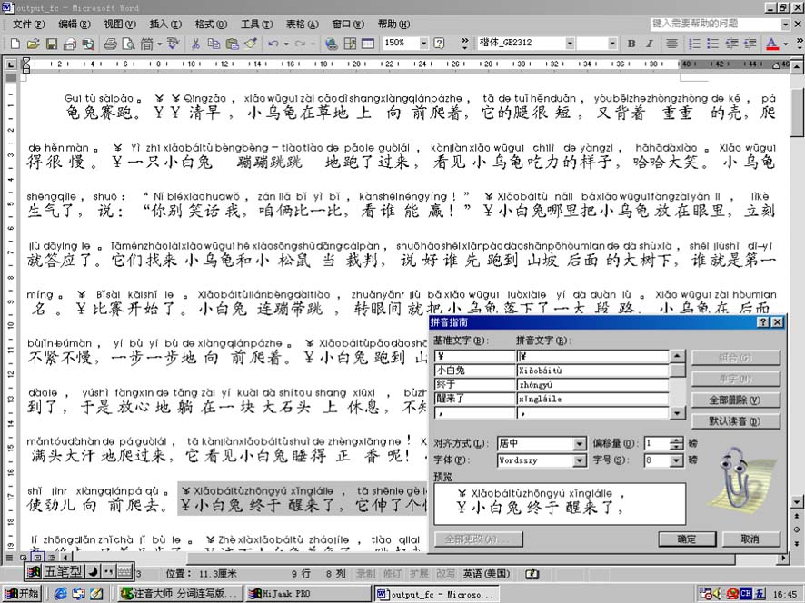Click the base text field 小白兔

[x=475, y=371]
